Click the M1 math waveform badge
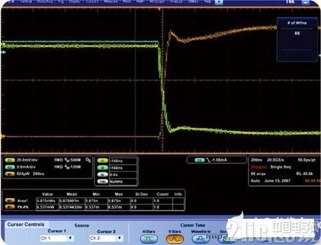Image resolution: width=321 pixels, height=245 pixels. 10,174
